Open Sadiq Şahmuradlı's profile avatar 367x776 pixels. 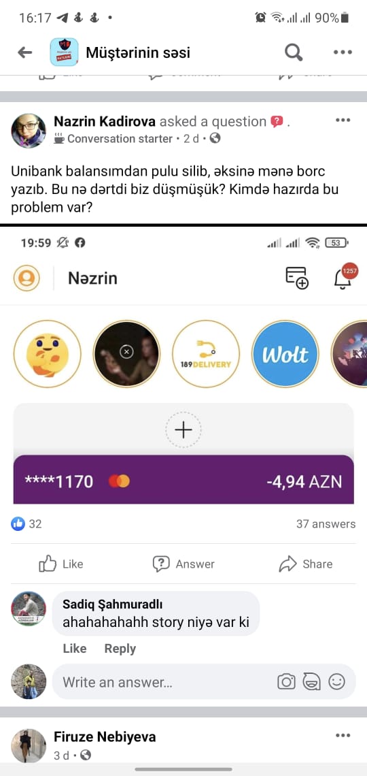point(28,609)
